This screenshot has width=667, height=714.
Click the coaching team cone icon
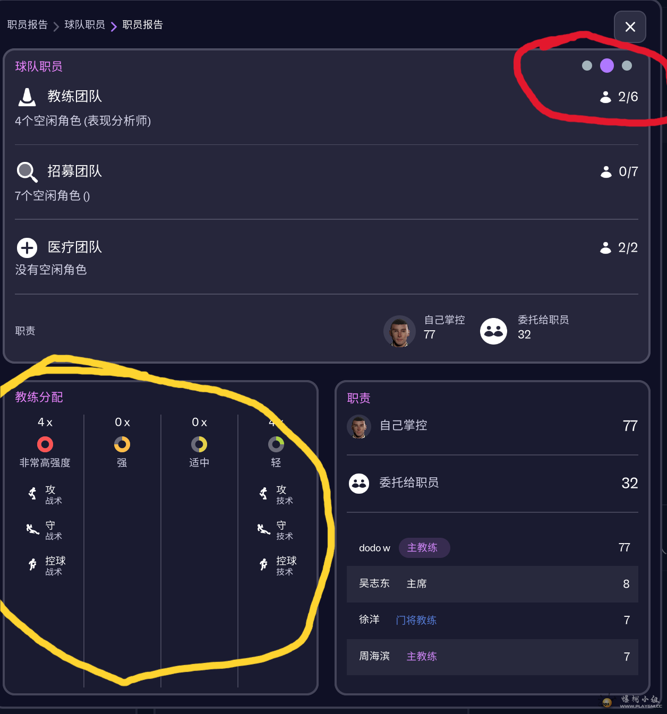tap(27, 97)
